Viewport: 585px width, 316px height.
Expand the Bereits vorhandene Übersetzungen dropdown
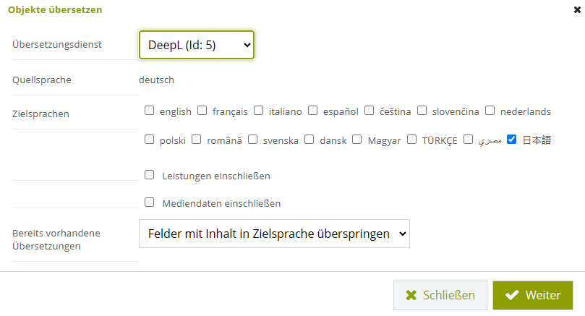click(274, 234)
